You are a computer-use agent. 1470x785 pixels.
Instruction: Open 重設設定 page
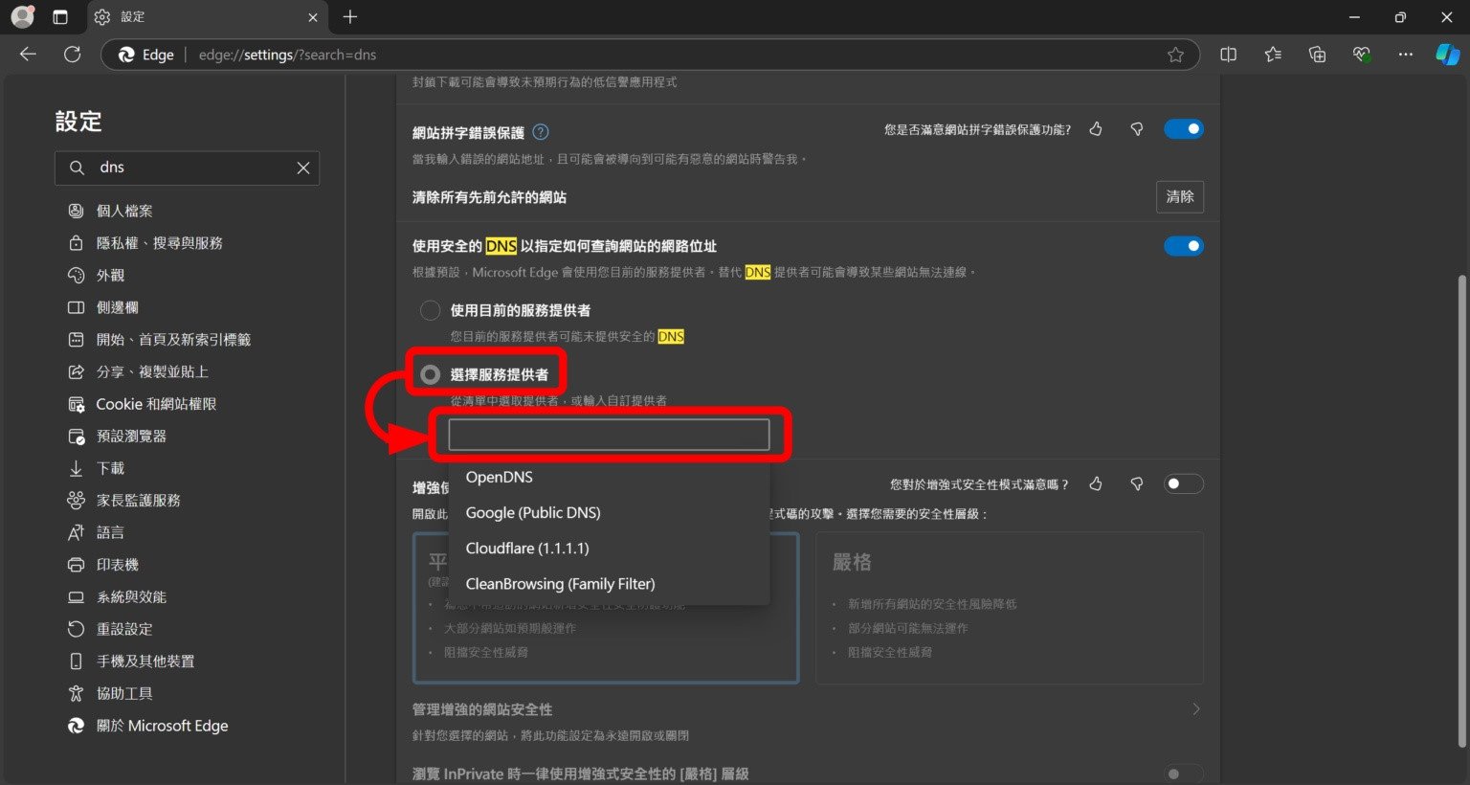[124, 629]
